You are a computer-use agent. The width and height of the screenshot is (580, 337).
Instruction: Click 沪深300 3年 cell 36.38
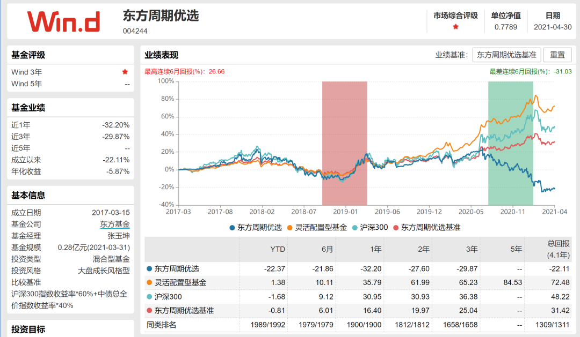tap(468, 296)
